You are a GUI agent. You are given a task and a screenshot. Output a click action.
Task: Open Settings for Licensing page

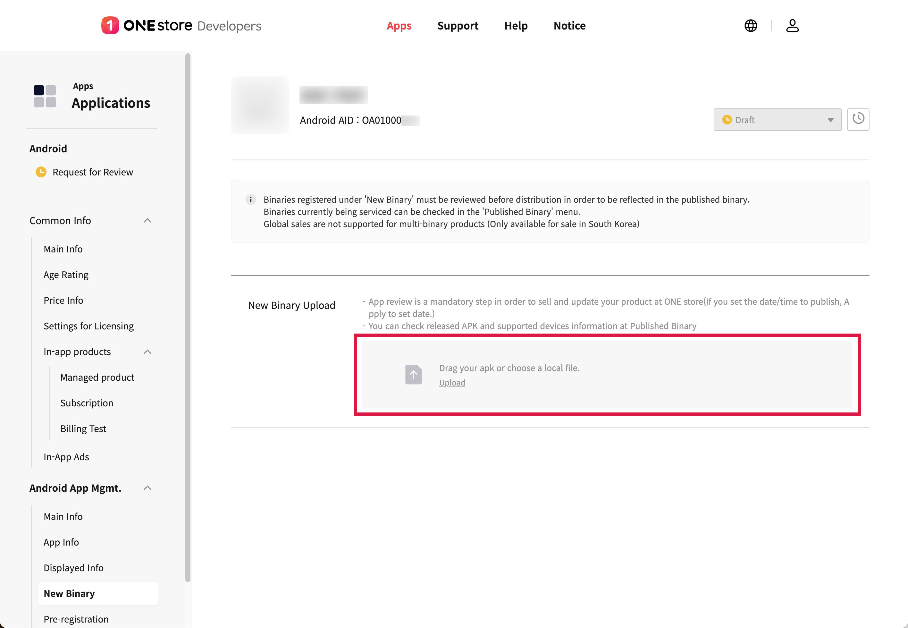[88, 326]
